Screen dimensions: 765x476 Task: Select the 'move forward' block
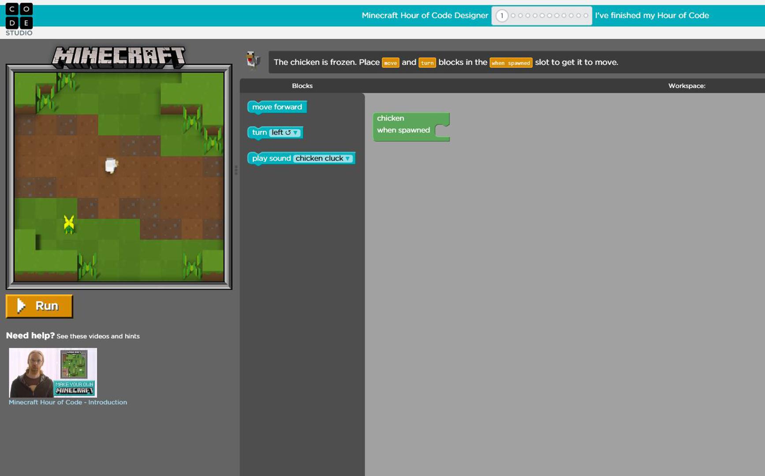coord(277,107)
